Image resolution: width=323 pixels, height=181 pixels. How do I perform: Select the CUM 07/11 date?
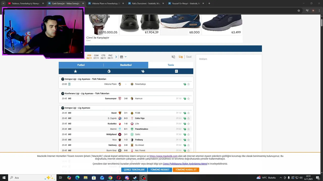click(x=96, y=57)
